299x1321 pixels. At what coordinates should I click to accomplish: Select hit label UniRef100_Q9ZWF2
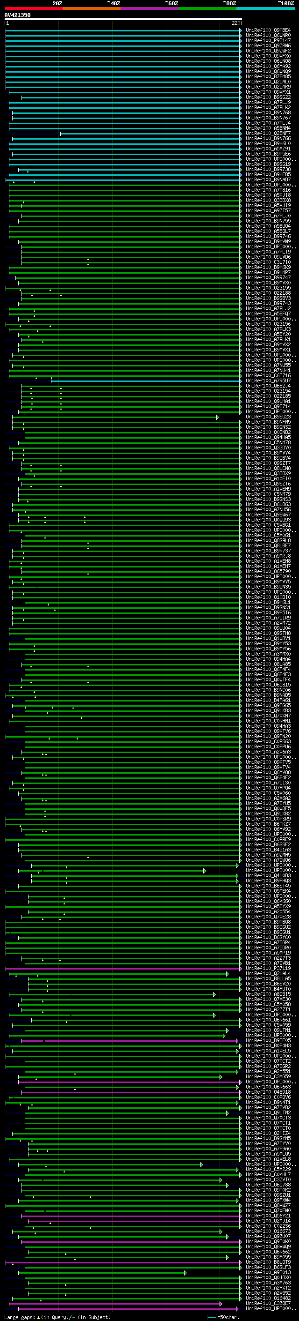pyautogui.click(x=268, y=51)
